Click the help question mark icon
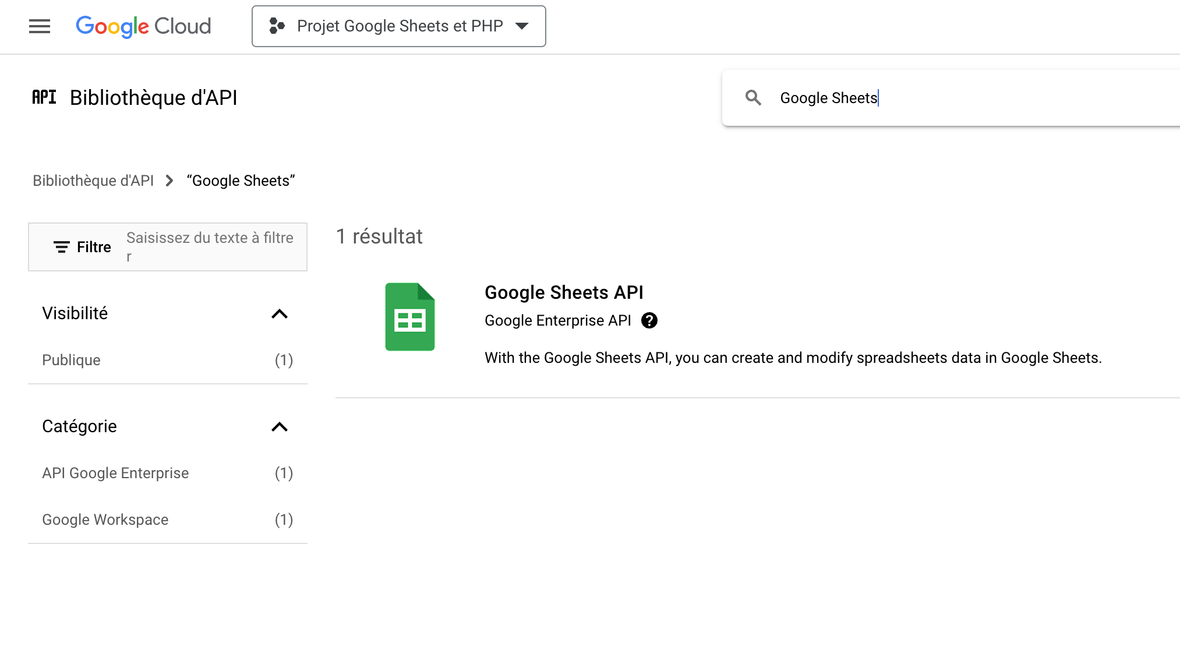The image size is (1180, 650). [x=649, y=321]
